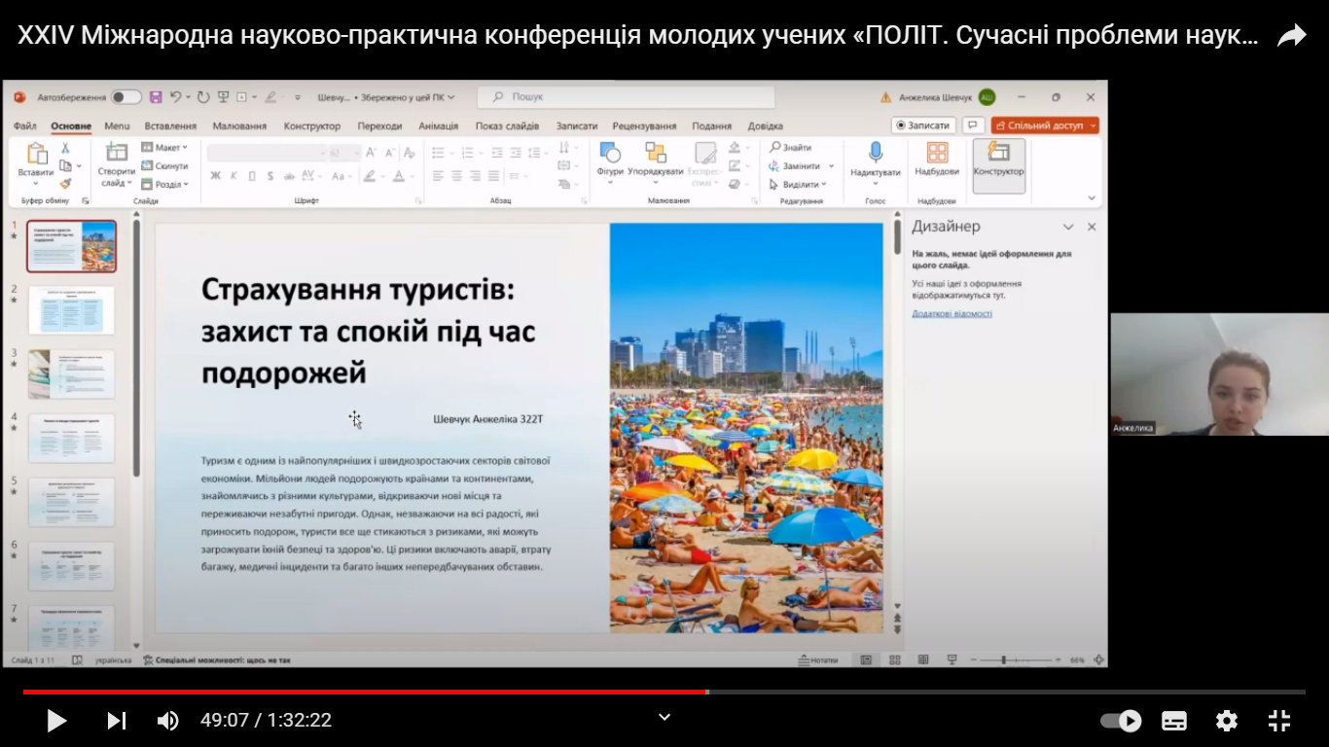The width and height of the screenshot is (1329, 747).
Task: Toggle the AutoSave (Автозбереження) switch
Action: [126, 97]
